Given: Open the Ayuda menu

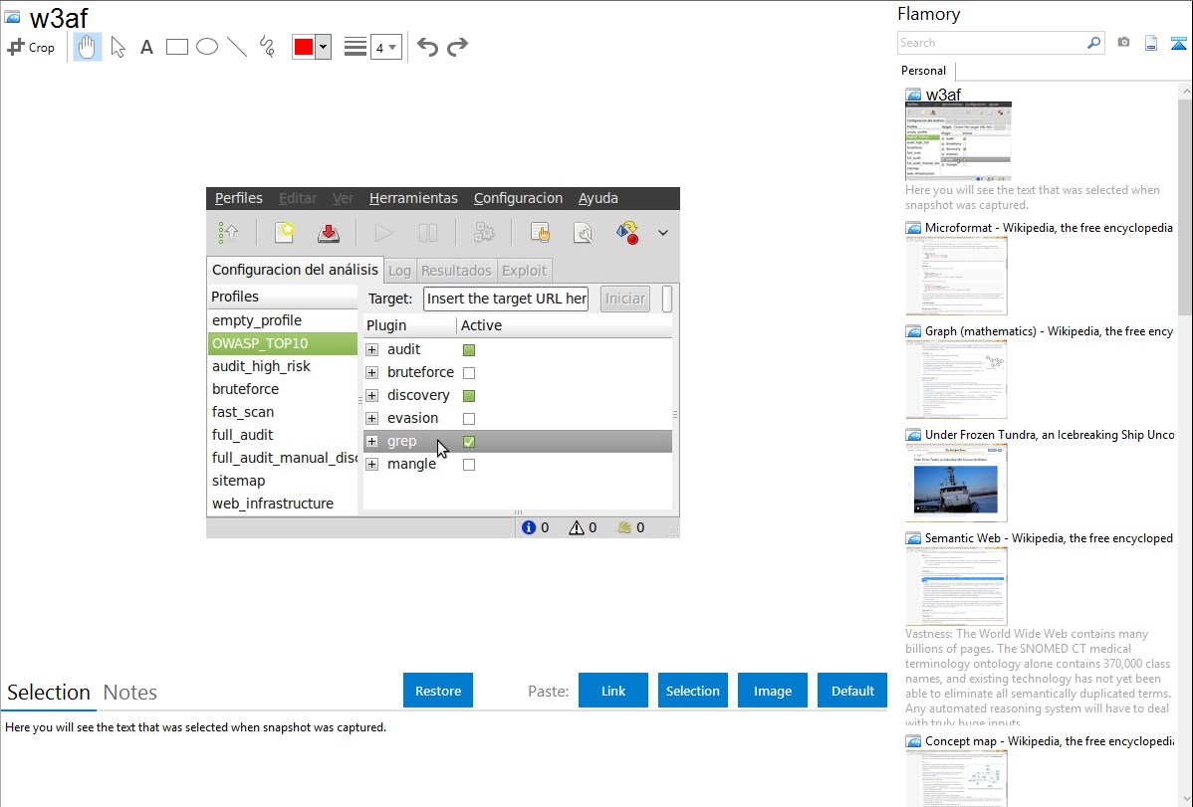Looking at the screenshot, I should [598, 199].
